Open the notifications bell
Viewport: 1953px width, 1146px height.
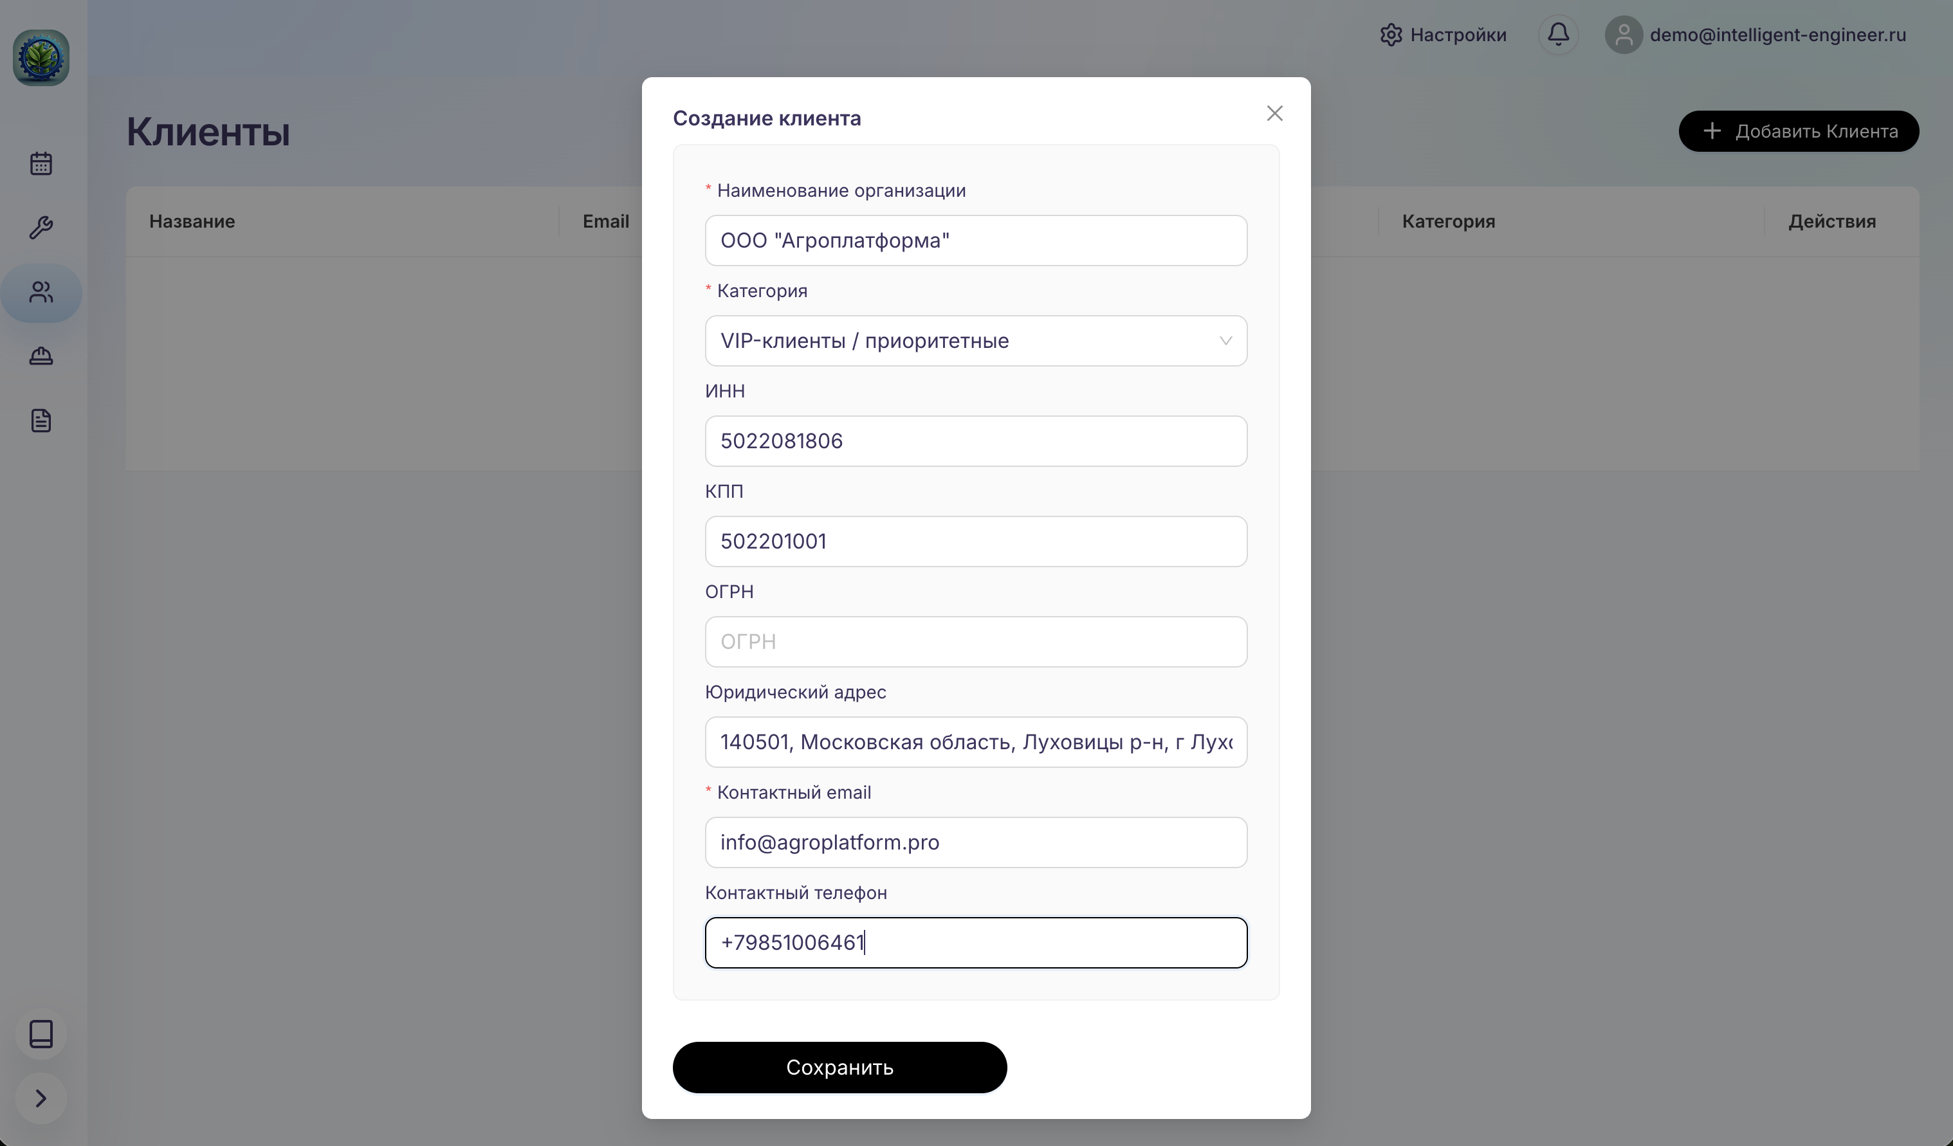click(x=1558, y=34)
